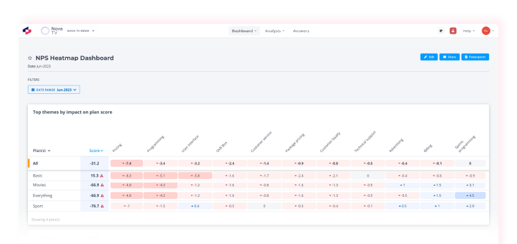Click the 4.5 Sports programming cell in Everything row
This screenshot has width=517, height=244.
pos(470,196)
